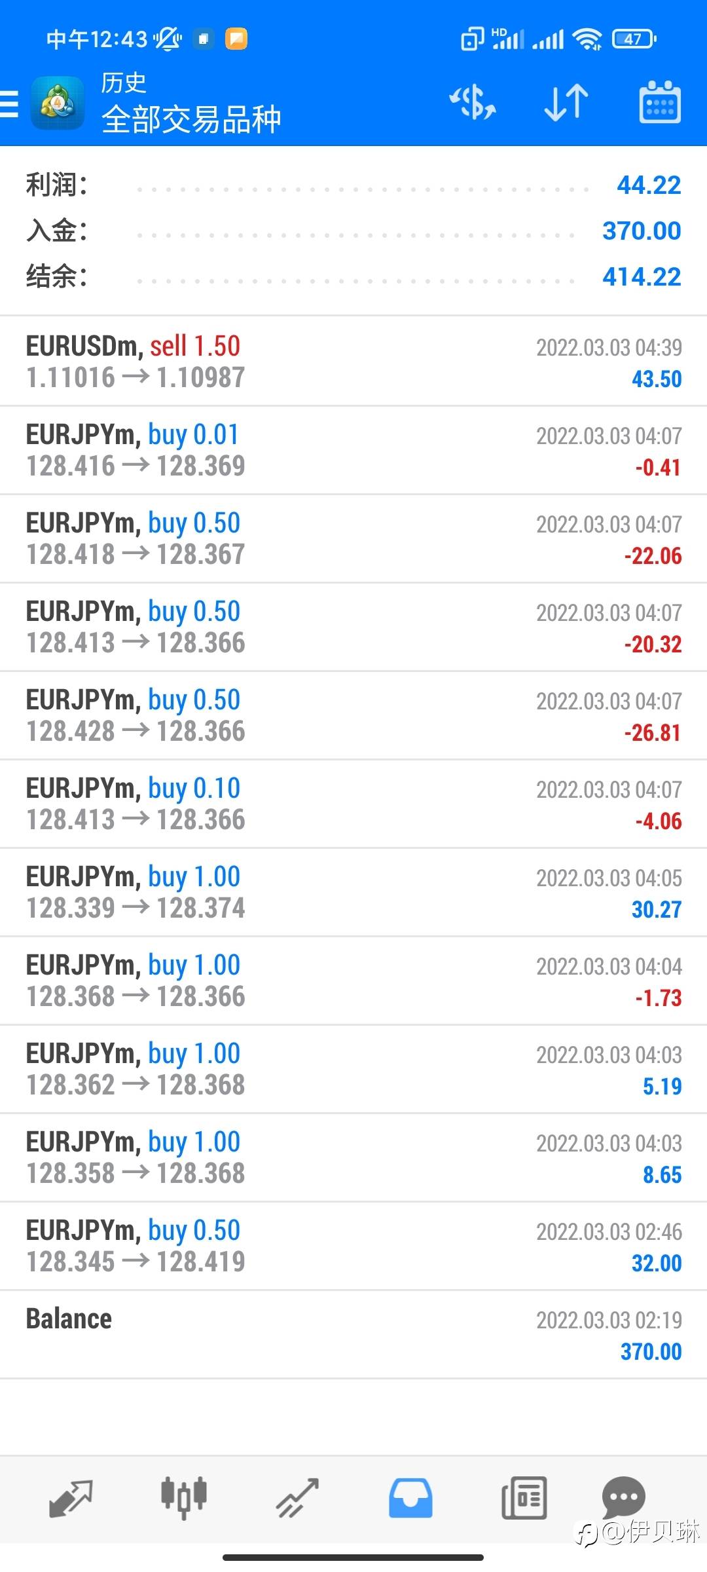Select the EURJPYm trade with 32.00 profit
Screen dimensions: 707x1572
(353, 1246)
